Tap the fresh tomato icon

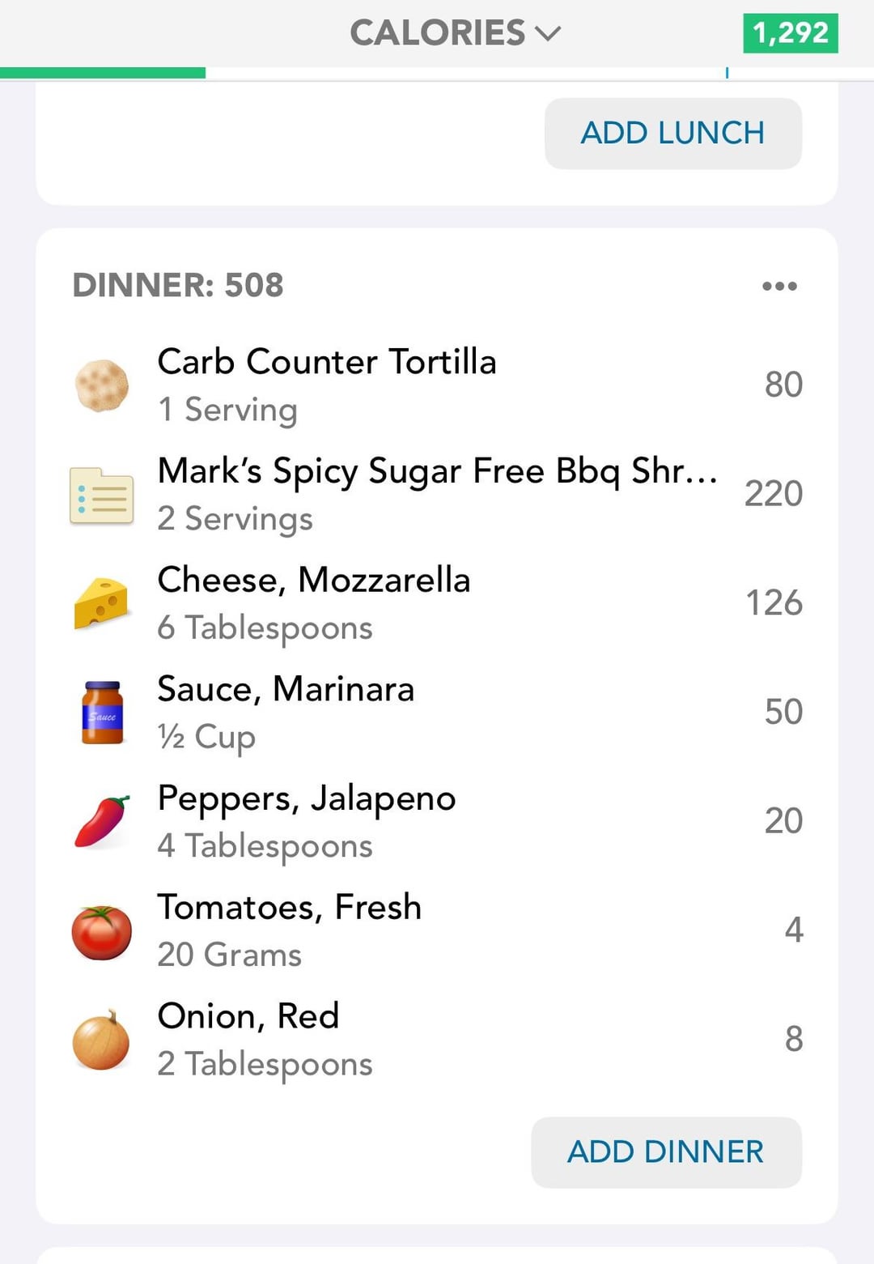click(102, 932)
